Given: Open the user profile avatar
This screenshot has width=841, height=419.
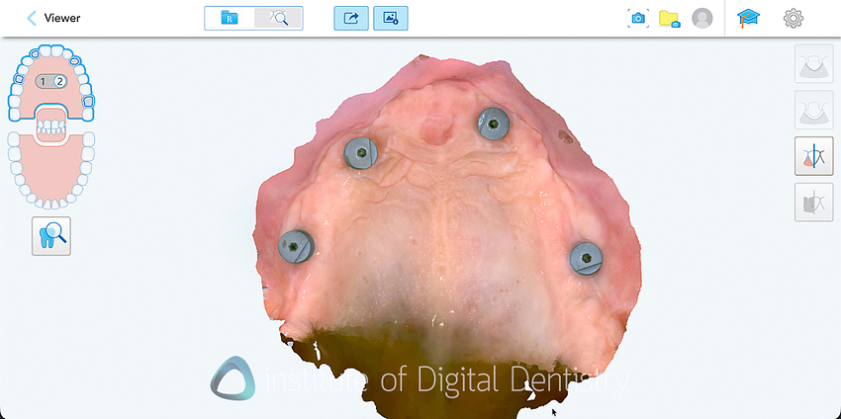Looking at the screenshot, I should [702, 18].
